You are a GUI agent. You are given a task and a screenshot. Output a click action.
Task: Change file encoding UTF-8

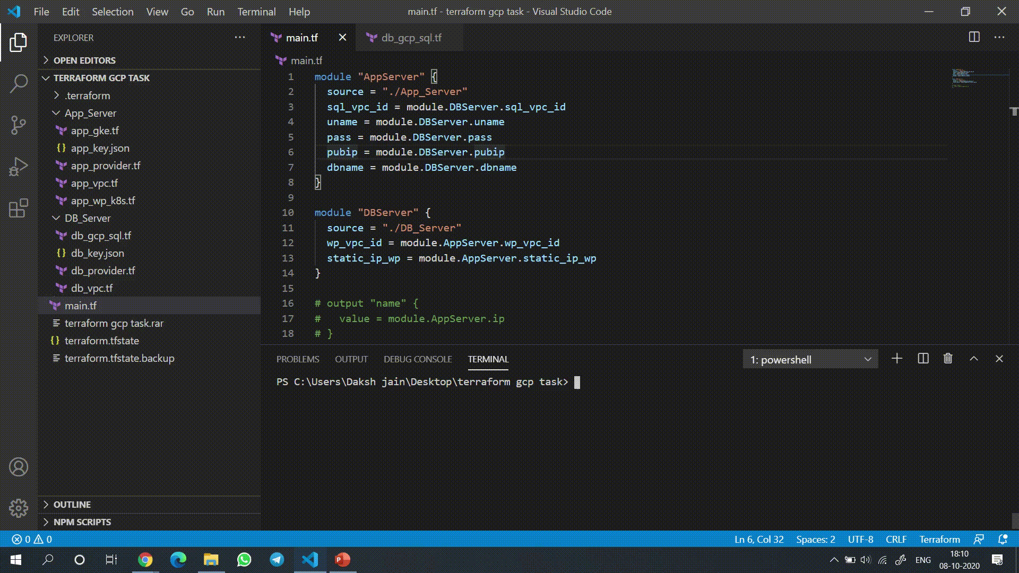click(860, 539)
